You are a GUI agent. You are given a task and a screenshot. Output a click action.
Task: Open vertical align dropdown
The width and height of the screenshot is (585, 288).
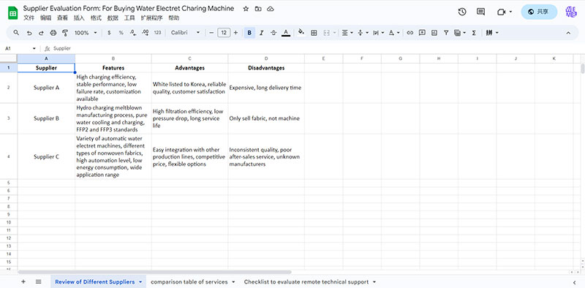coord(363,33)
